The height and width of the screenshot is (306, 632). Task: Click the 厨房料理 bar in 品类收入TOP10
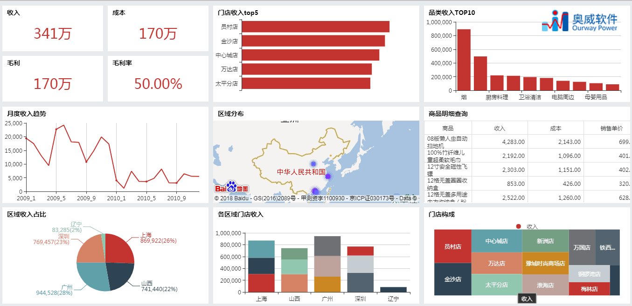497,83
